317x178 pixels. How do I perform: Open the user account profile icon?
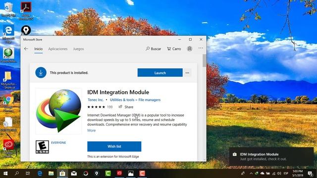pos(190,48)
